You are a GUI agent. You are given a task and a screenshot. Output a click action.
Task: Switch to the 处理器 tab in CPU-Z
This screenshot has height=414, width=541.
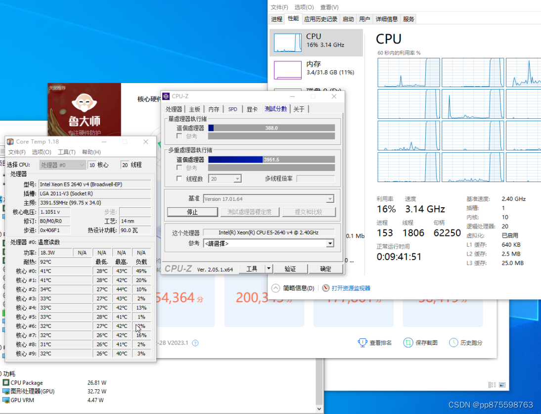pos(174,109)
